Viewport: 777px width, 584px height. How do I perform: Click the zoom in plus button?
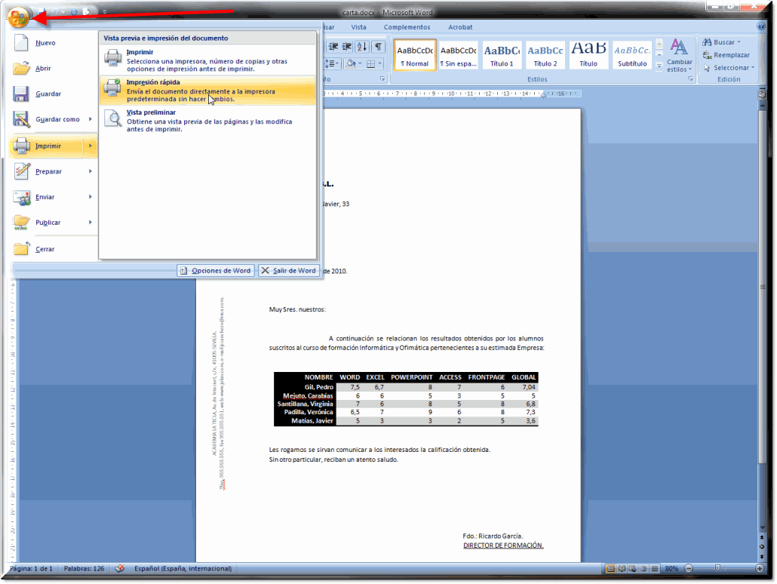[760, 569]
